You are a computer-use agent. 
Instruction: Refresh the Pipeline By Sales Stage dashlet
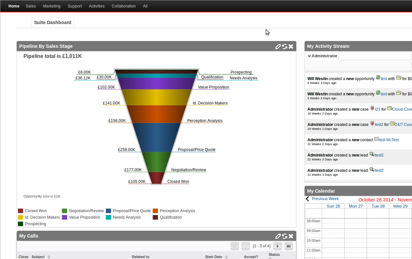tap(284, 47)
